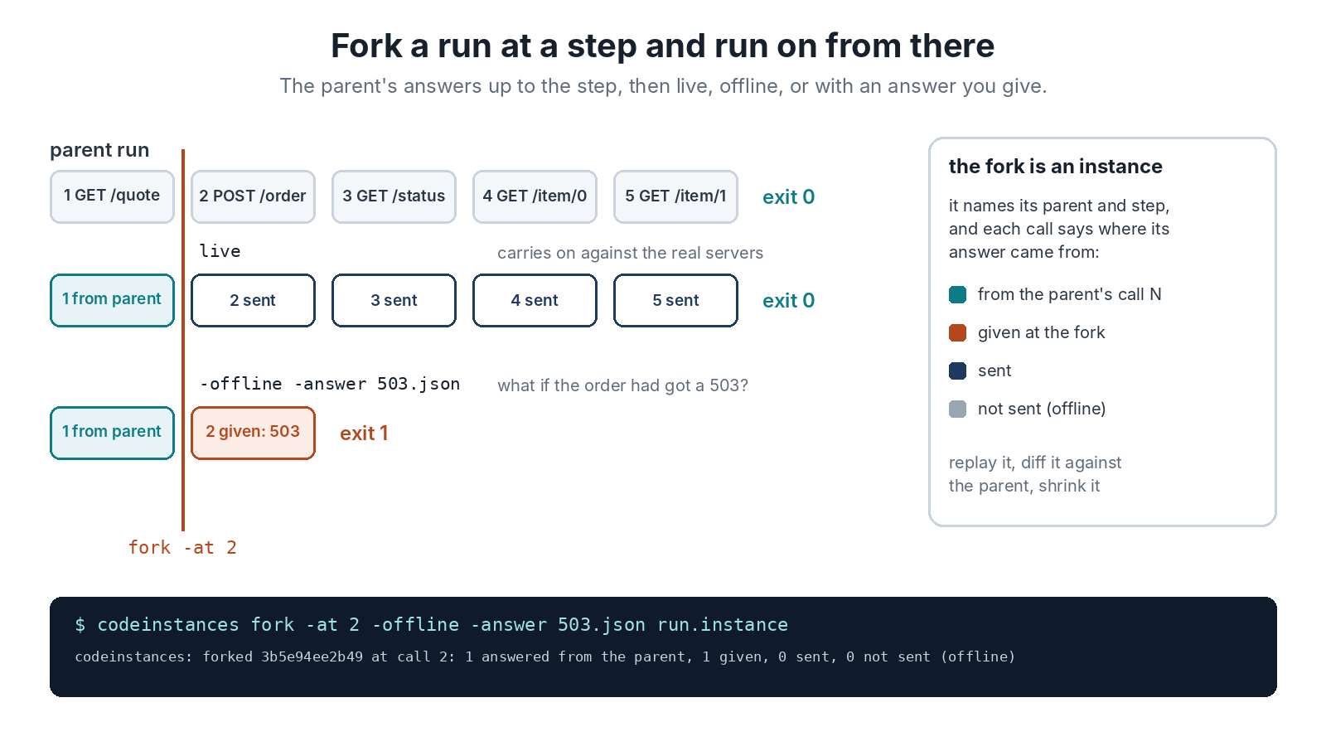Select the '4 GET /item/0' step box
The image size is (1326, 746).
(x=535, y=196)
